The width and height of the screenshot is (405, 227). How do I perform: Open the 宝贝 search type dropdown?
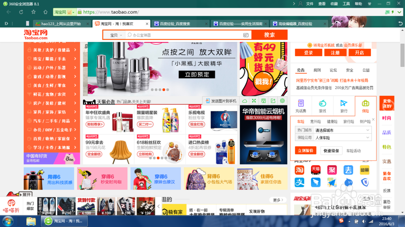click(116, 35)
